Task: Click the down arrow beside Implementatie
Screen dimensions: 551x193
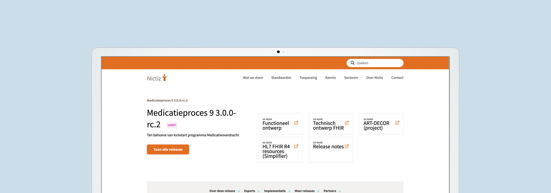Action: [289, 191]
